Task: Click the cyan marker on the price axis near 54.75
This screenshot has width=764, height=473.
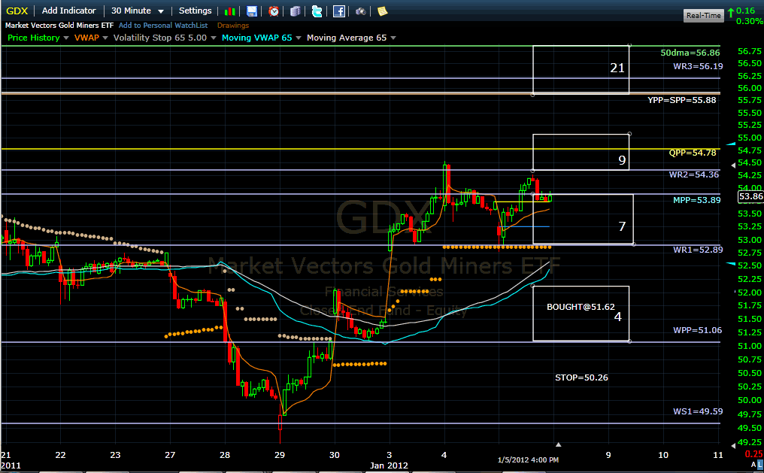Action: click(731, 144)
